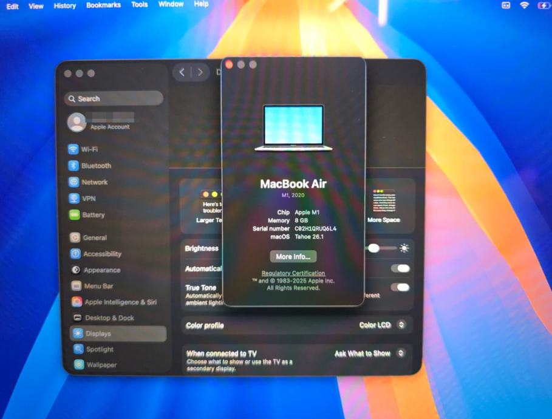Open Battery icon in sidebar
Viewport: 552px width, 419px height.
pos(75,215)
